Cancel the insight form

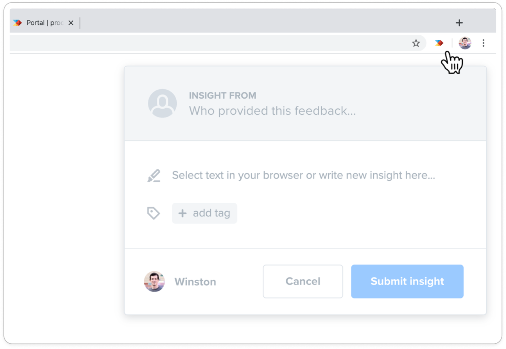click(x=303, y=281)
